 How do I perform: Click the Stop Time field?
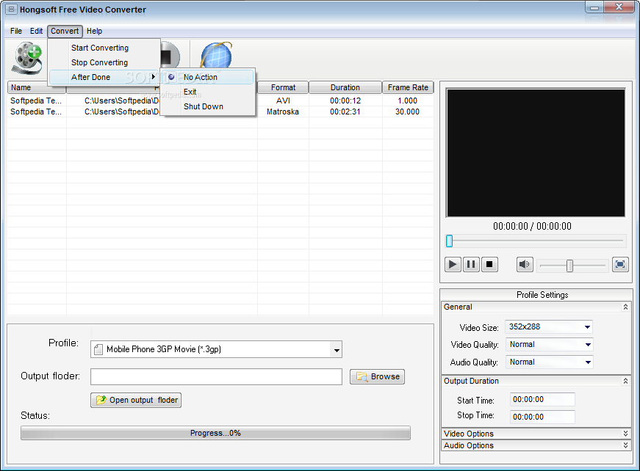click(x=542, y=417)
